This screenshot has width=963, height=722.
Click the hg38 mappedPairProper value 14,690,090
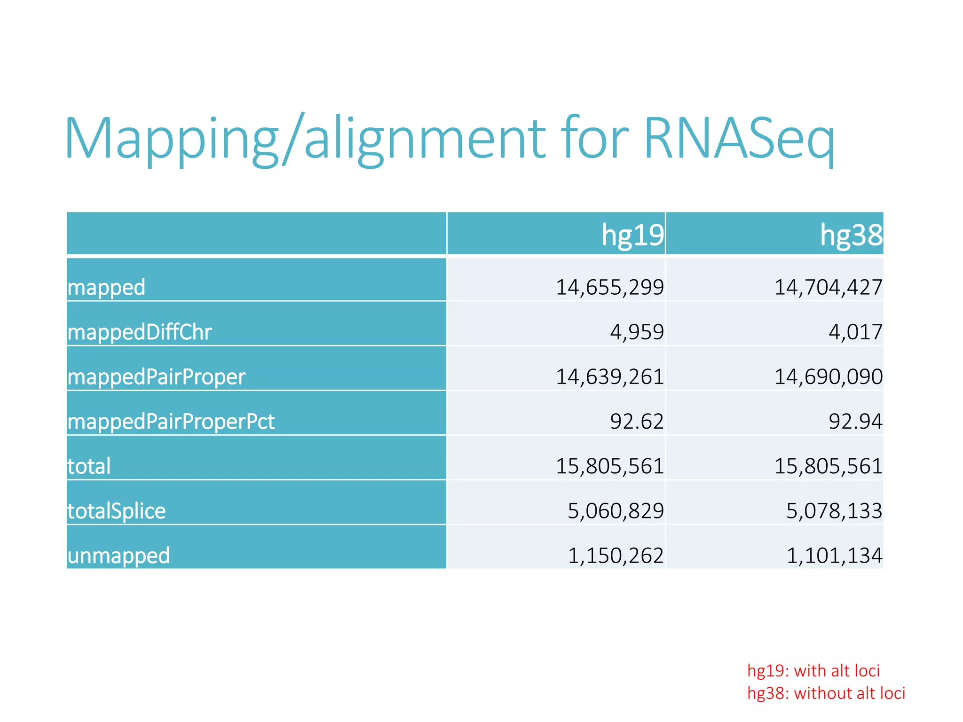pos(828,377)
